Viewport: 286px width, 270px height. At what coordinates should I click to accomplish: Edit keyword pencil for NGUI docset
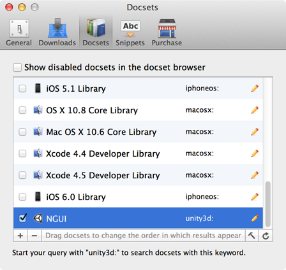click(255, 218)
